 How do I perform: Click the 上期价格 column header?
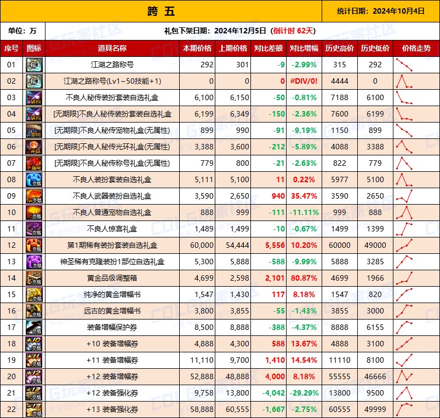point(233,49)
